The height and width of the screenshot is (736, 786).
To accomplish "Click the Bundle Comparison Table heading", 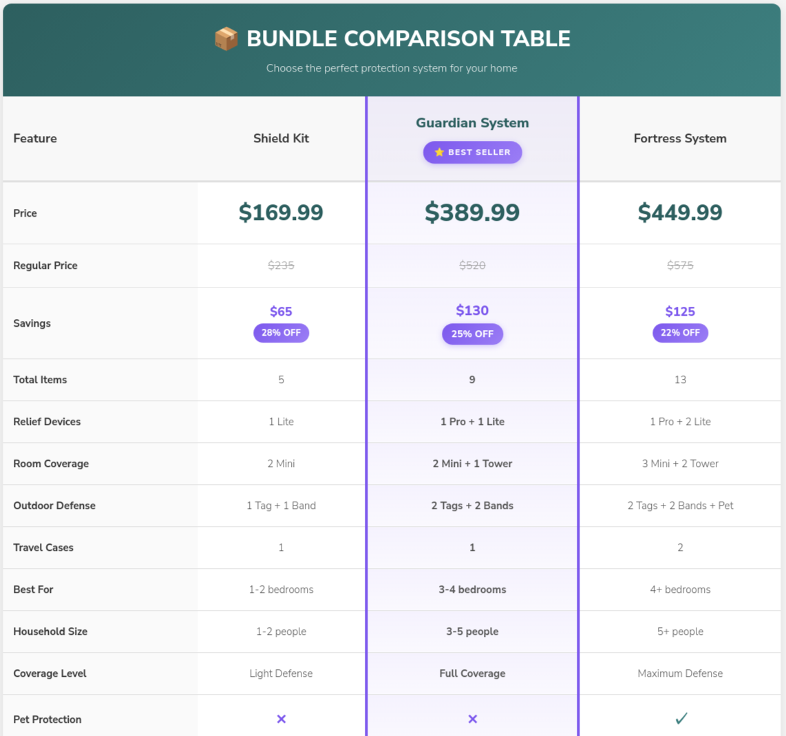I will click(x=408, y=39).
